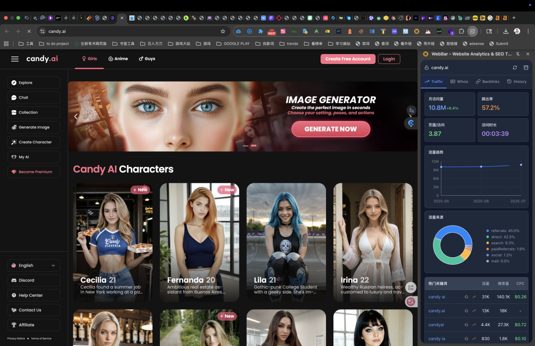Close the WebBar side panel
Image resolution: width=535 pixels, height=346 pixels.
528,54
